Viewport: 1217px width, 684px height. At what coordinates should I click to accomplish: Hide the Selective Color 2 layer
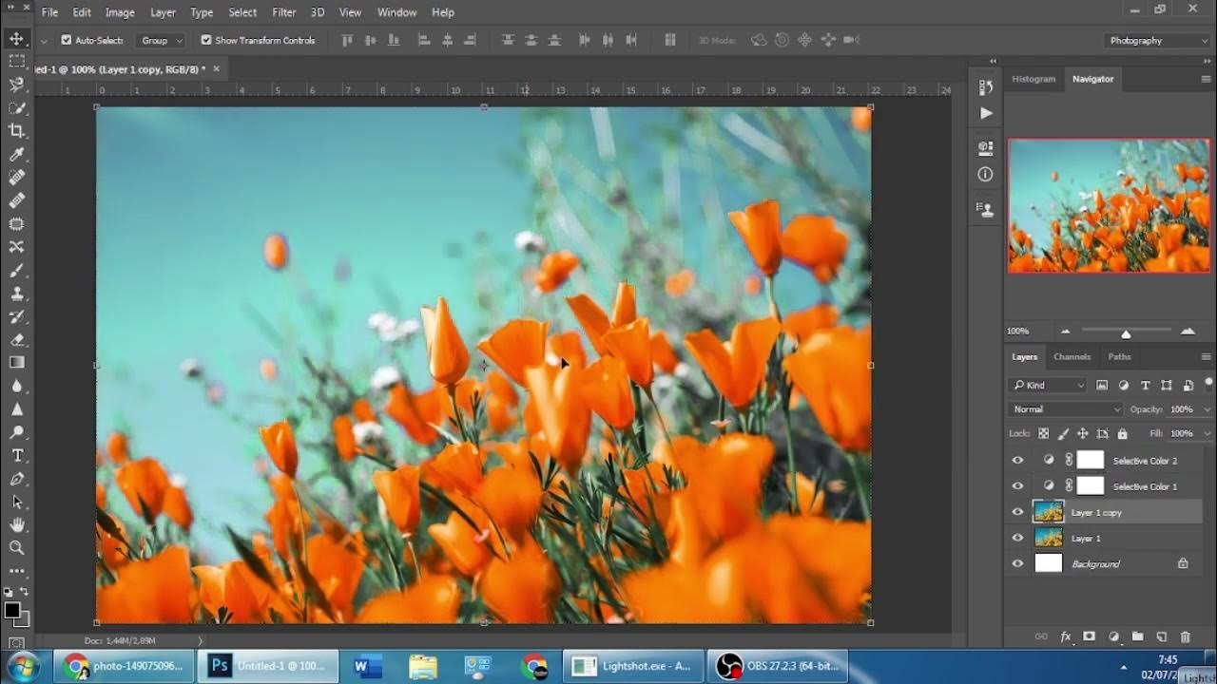tap(1018, 460)
